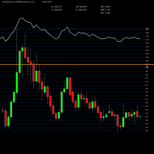Click the '620' price axis label
Screen dimensions: 154x154
pos(147,117)
